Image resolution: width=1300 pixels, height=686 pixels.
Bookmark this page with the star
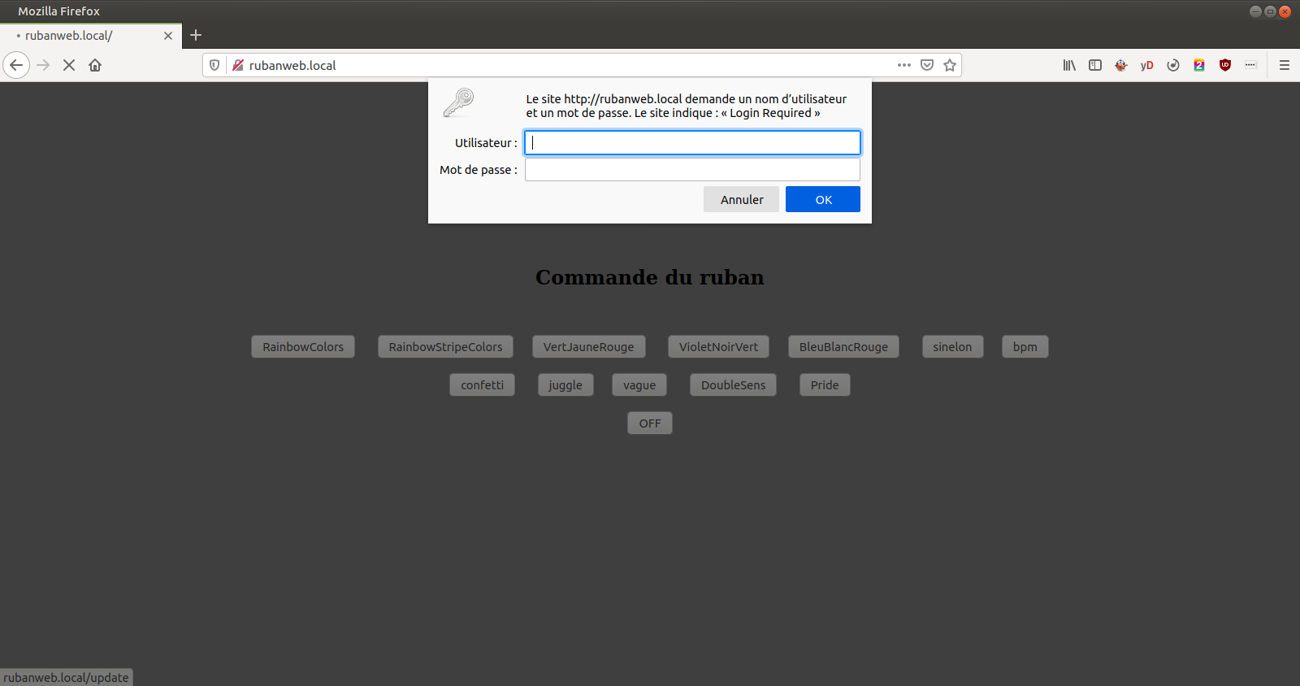[950, 65]
